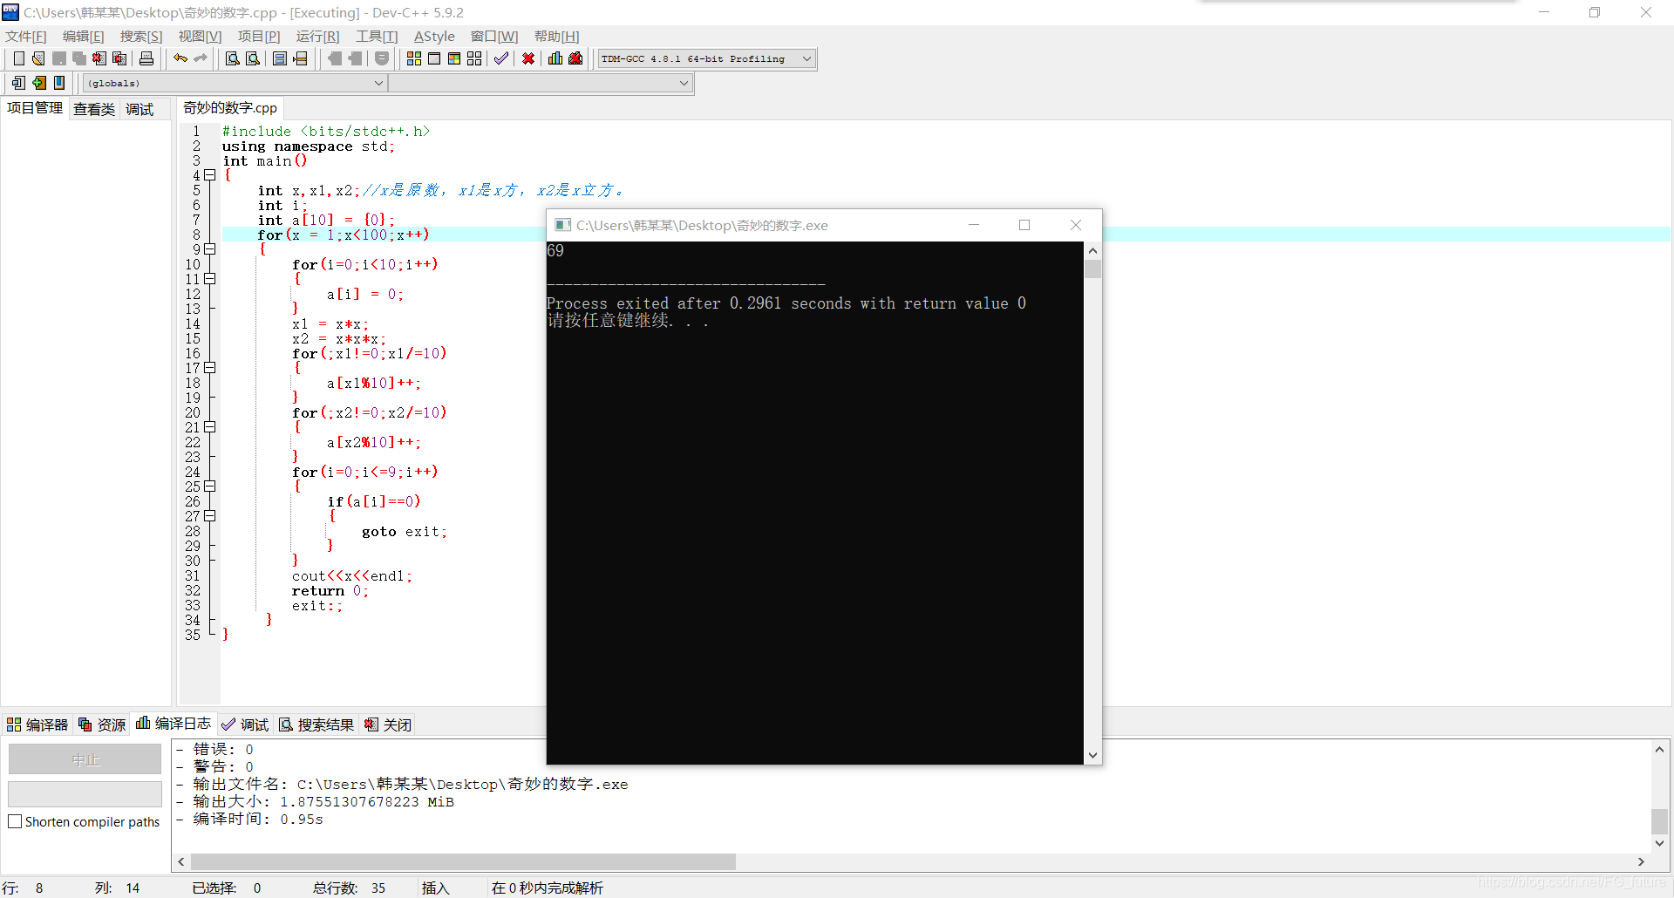Collapse the code fold at line 4
The width and height of the screenshot is (1674, 898).
pos(210,175)
